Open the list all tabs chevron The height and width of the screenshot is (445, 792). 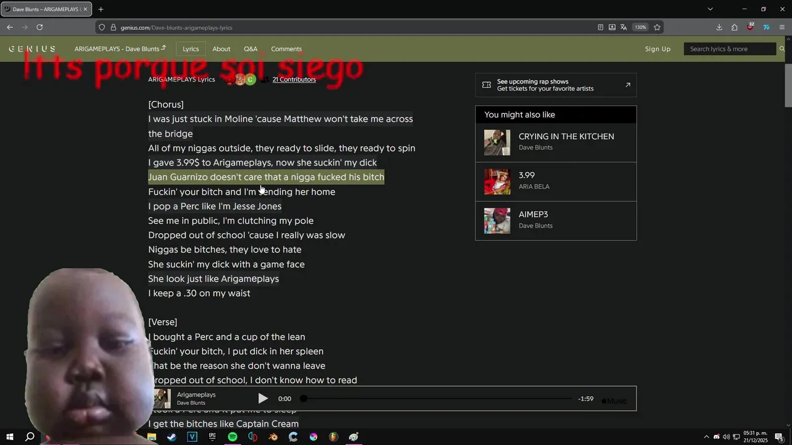pyautogui.click(x=710, y=9)
